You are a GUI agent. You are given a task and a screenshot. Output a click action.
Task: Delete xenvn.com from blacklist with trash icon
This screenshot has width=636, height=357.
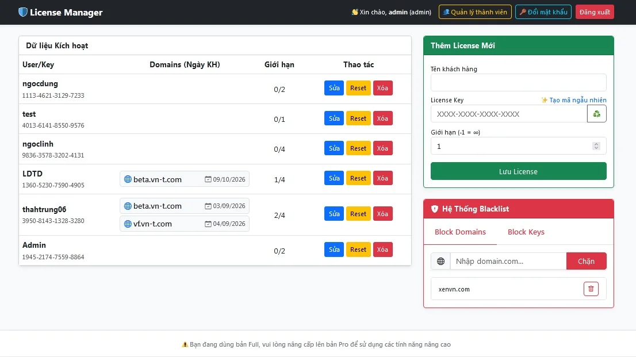pos(591,289)
